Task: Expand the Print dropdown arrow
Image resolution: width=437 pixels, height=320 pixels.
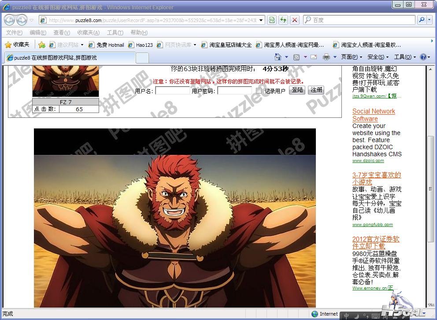Action: tap(335, 57)
